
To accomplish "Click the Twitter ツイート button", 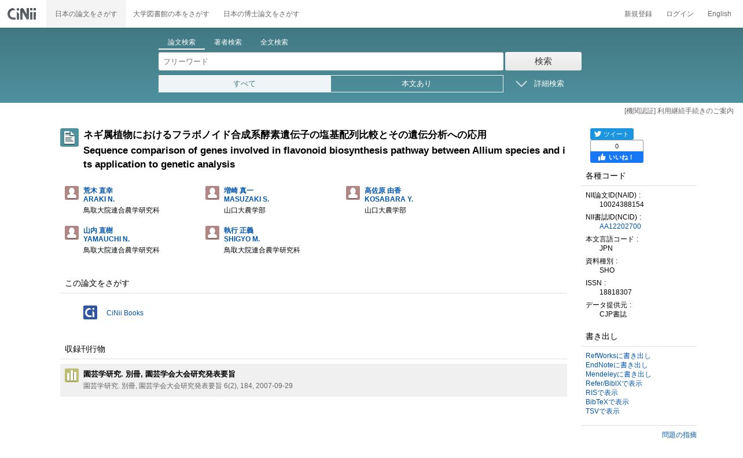I will 612,134.
